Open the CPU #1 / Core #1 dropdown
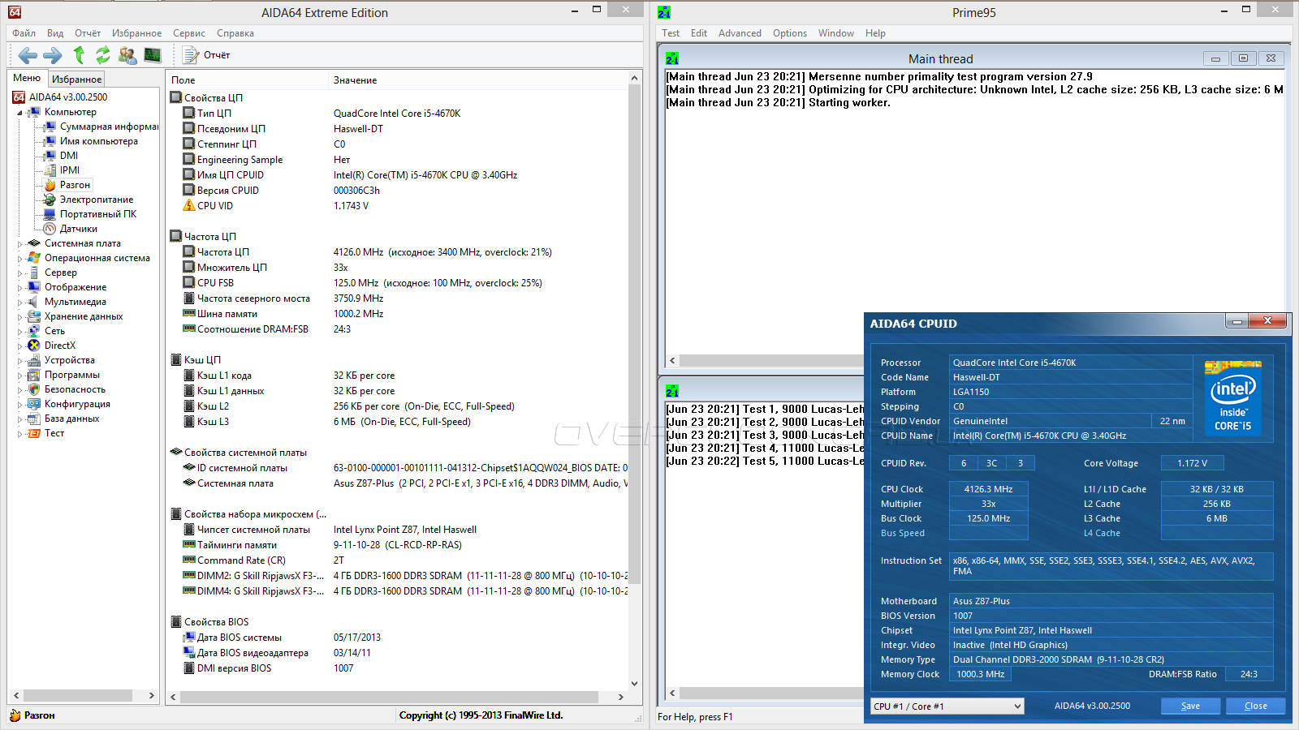 click(947, 706)
